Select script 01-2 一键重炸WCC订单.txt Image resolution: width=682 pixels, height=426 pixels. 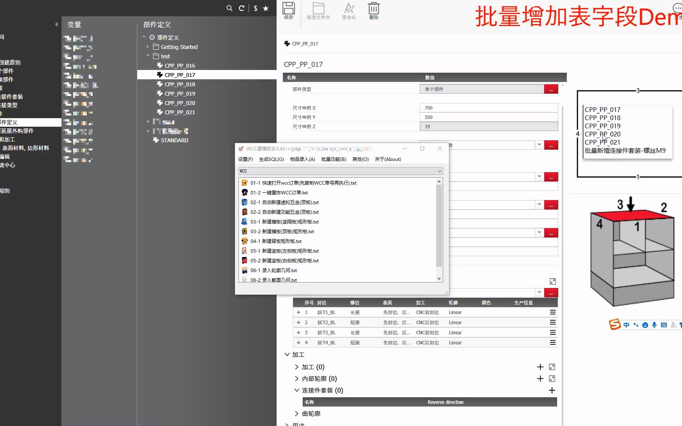(279, 192)
